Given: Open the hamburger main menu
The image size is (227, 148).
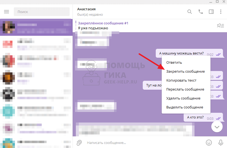Looking at the screenshot, I should [x=7, y=12].
